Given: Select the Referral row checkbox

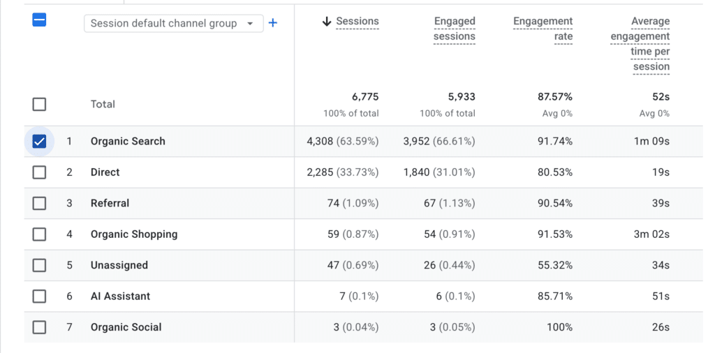Looking at the screenshot, I should point(39,204).
